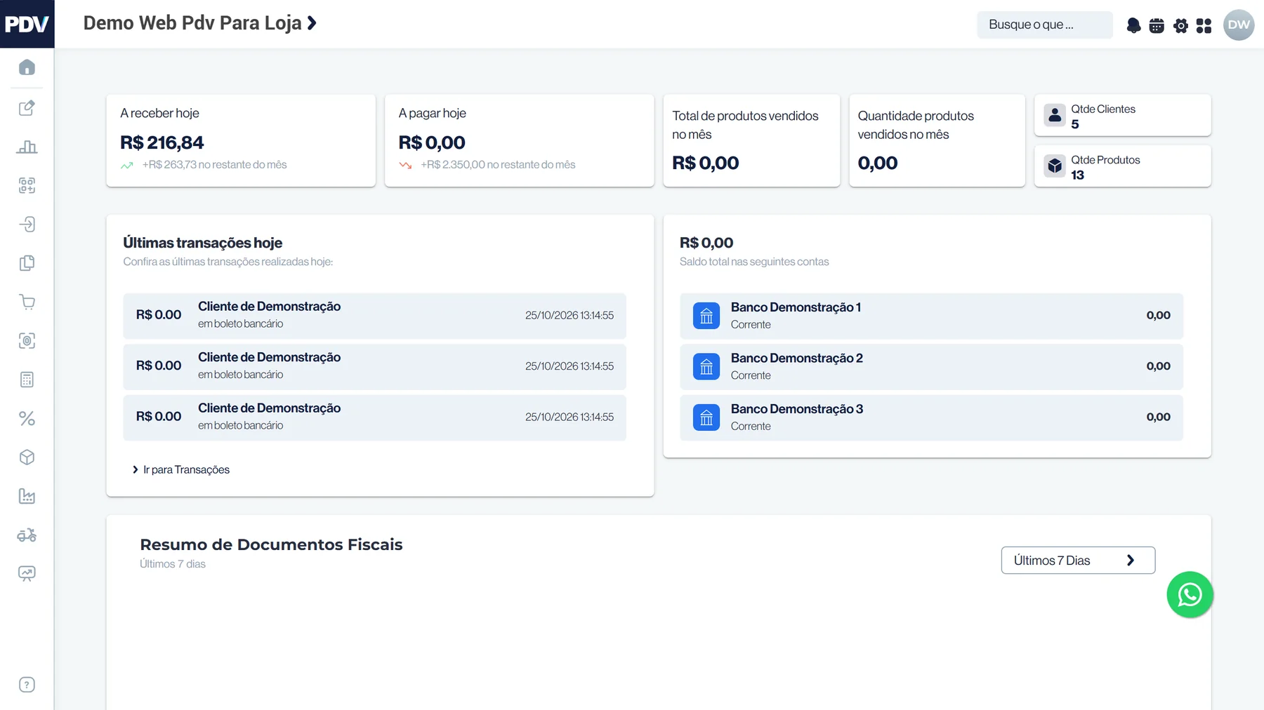Viewport: 1264px width, 710px height.
Task: Open the DW user avatar menu
Action: tap(1239, 25)
